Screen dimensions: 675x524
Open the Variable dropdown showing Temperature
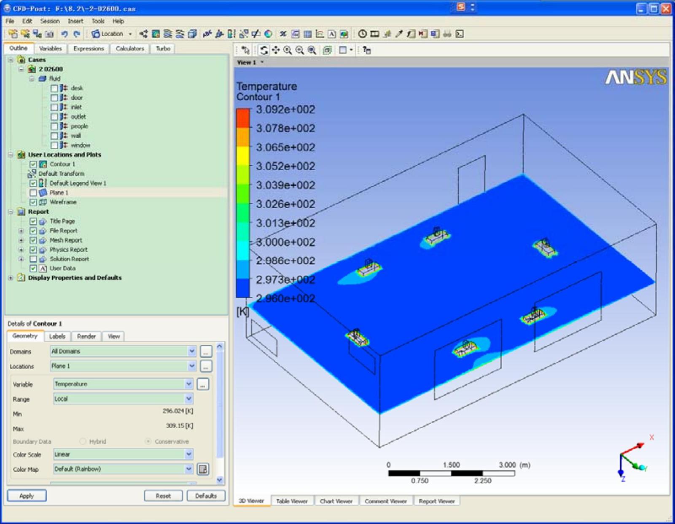pos(188,384)
